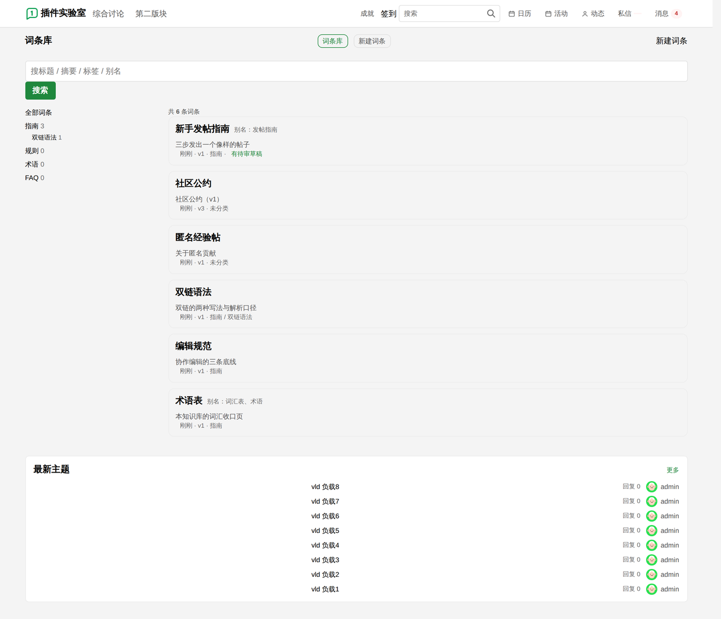Click the green forum logo icon

(x=32, y=14)
